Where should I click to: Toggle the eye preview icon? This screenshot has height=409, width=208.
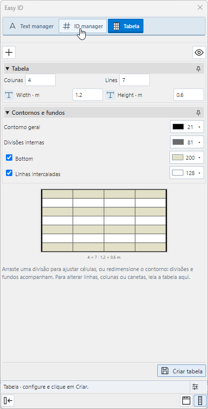pyautogui.click(x=199, y=52)
